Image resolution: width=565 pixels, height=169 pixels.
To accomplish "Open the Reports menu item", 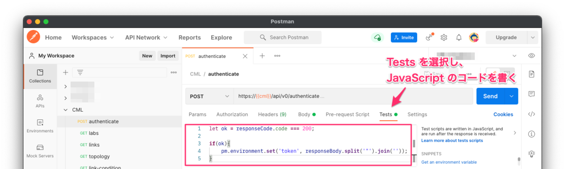I will click(189, 38).
